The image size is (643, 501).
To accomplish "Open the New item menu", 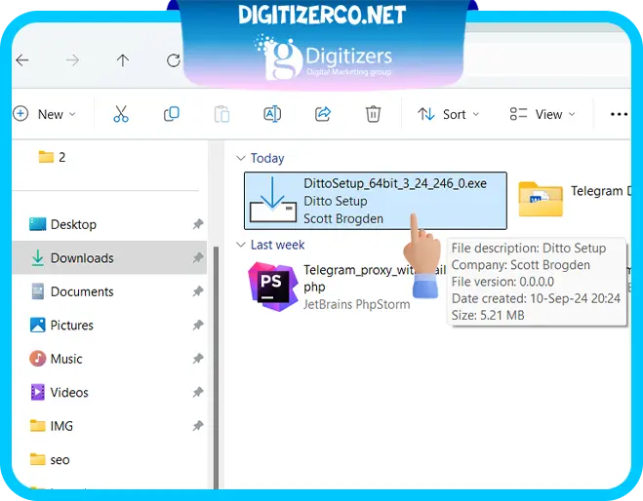I will tap(44, 114).
